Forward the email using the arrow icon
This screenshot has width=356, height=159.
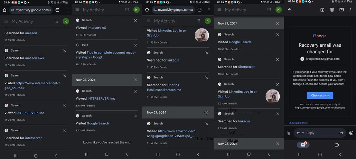[x=341, y=133]
